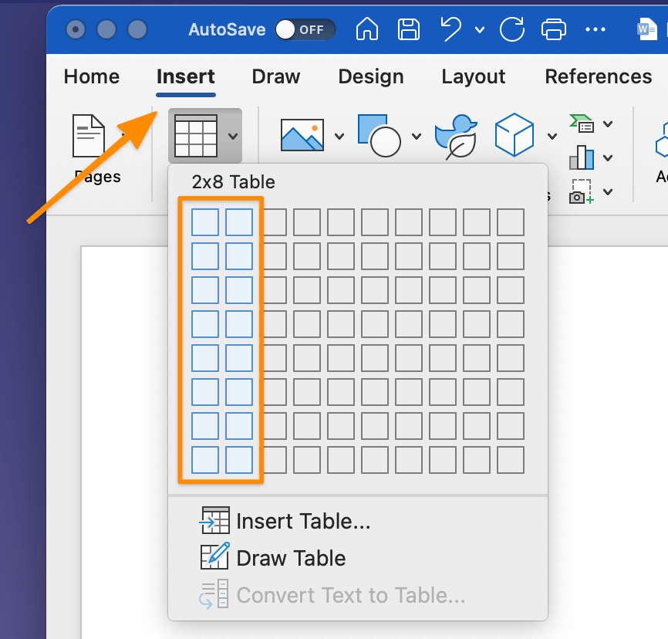Click the Home icon in title bar
Image resolution: width=668 pixels, height=639 pixels.
(367, 29)
